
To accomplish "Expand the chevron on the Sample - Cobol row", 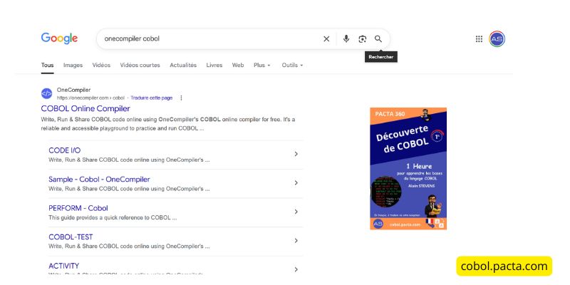I will click(x=296, y=182).
